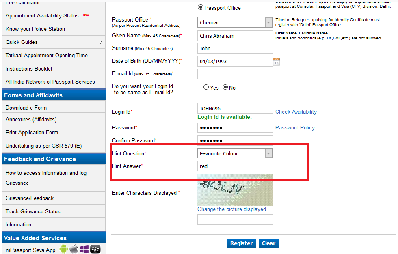
Task: Open the Hint Question dropdown
Action: pyautogui.click(x=268, y=153)
